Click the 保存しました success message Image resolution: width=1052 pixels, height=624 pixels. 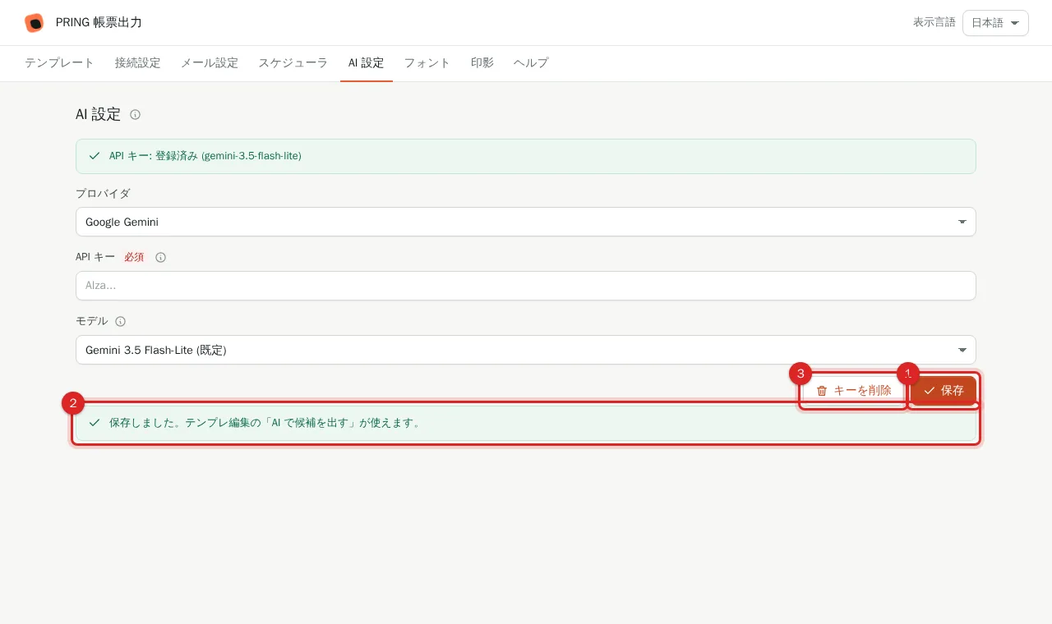click(x=526, y=423)
